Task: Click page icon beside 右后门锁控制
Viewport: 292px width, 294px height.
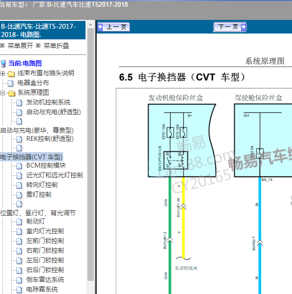Action: 19,270
